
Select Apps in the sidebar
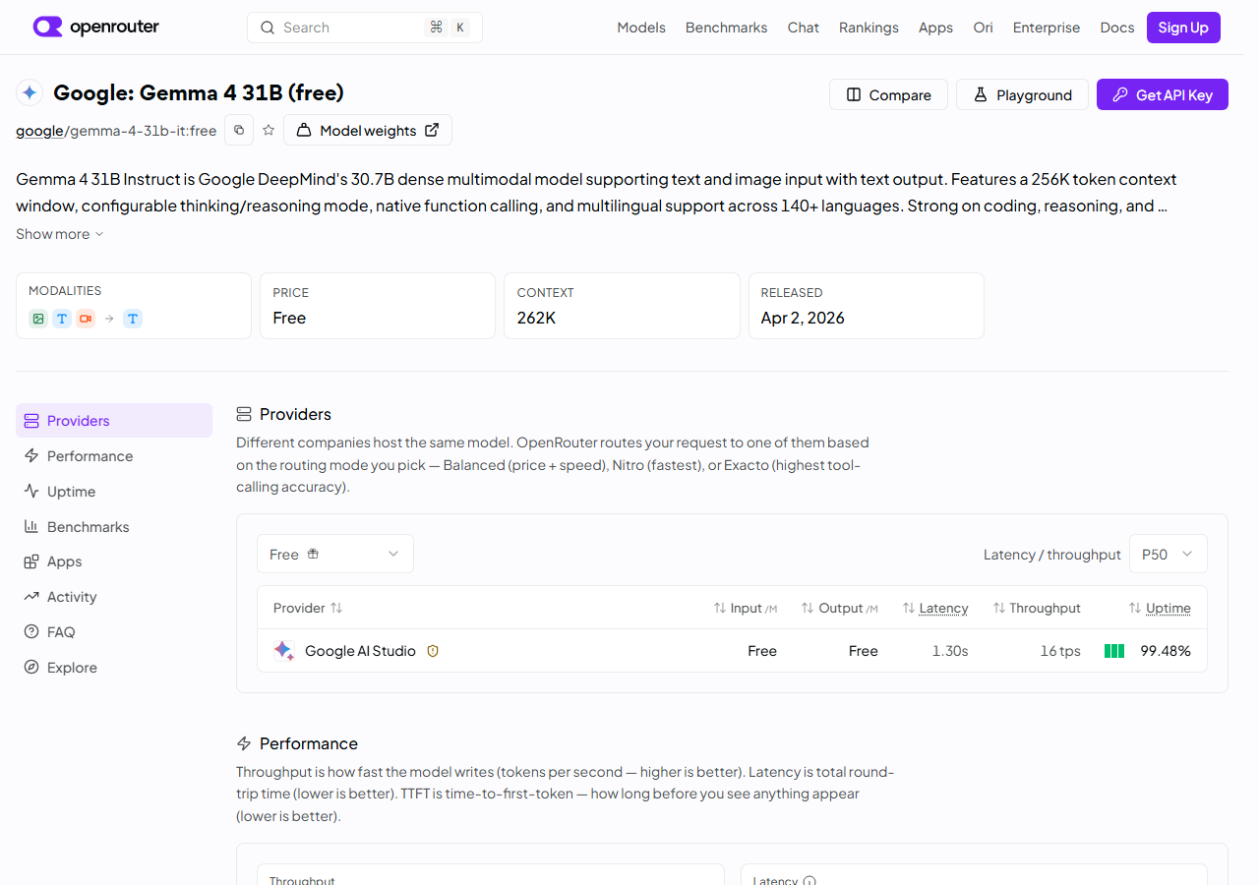click(x=114, y=561)
